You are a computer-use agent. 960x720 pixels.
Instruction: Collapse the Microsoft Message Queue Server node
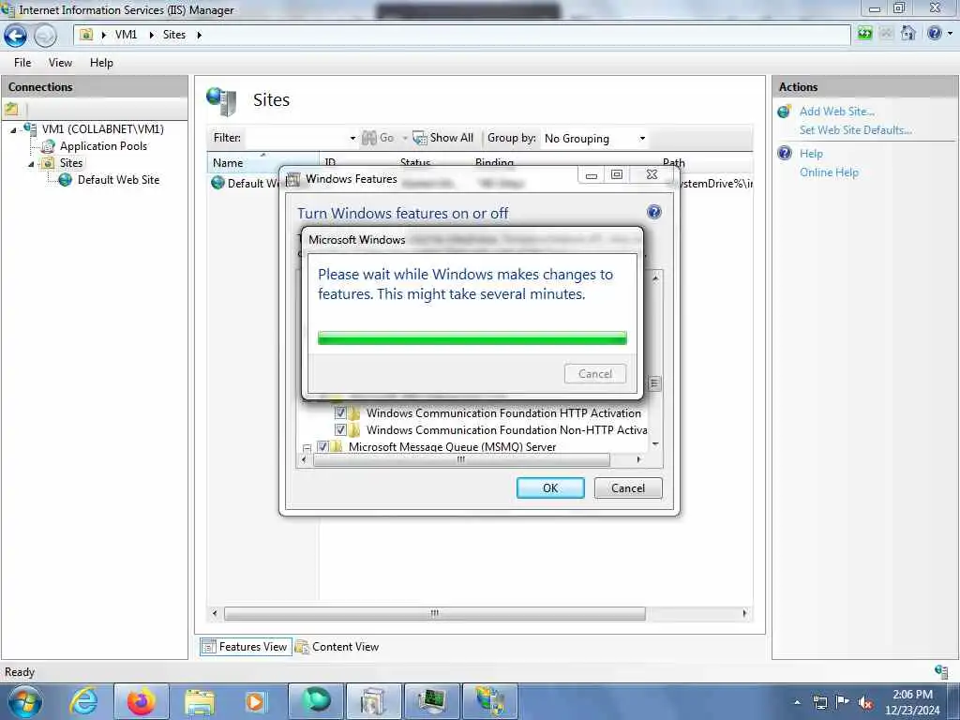tap(307, 448)
